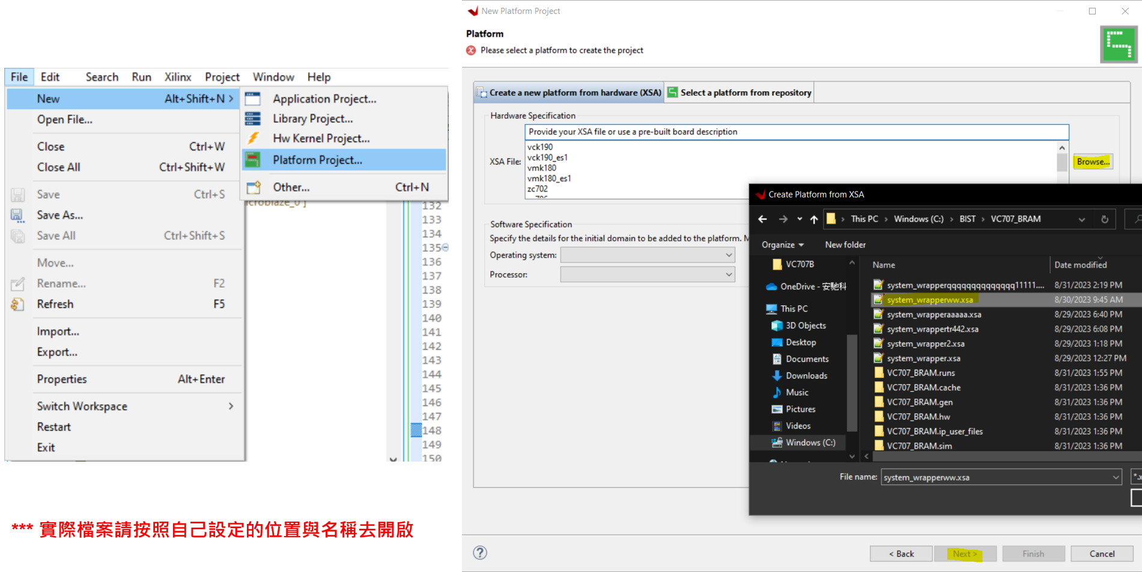Go up one folder level
Screen dimensions: 1142x572
pos(814,219)
